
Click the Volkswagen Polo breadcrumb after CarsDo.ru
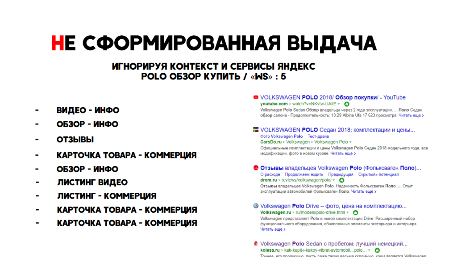coord(331,142)
